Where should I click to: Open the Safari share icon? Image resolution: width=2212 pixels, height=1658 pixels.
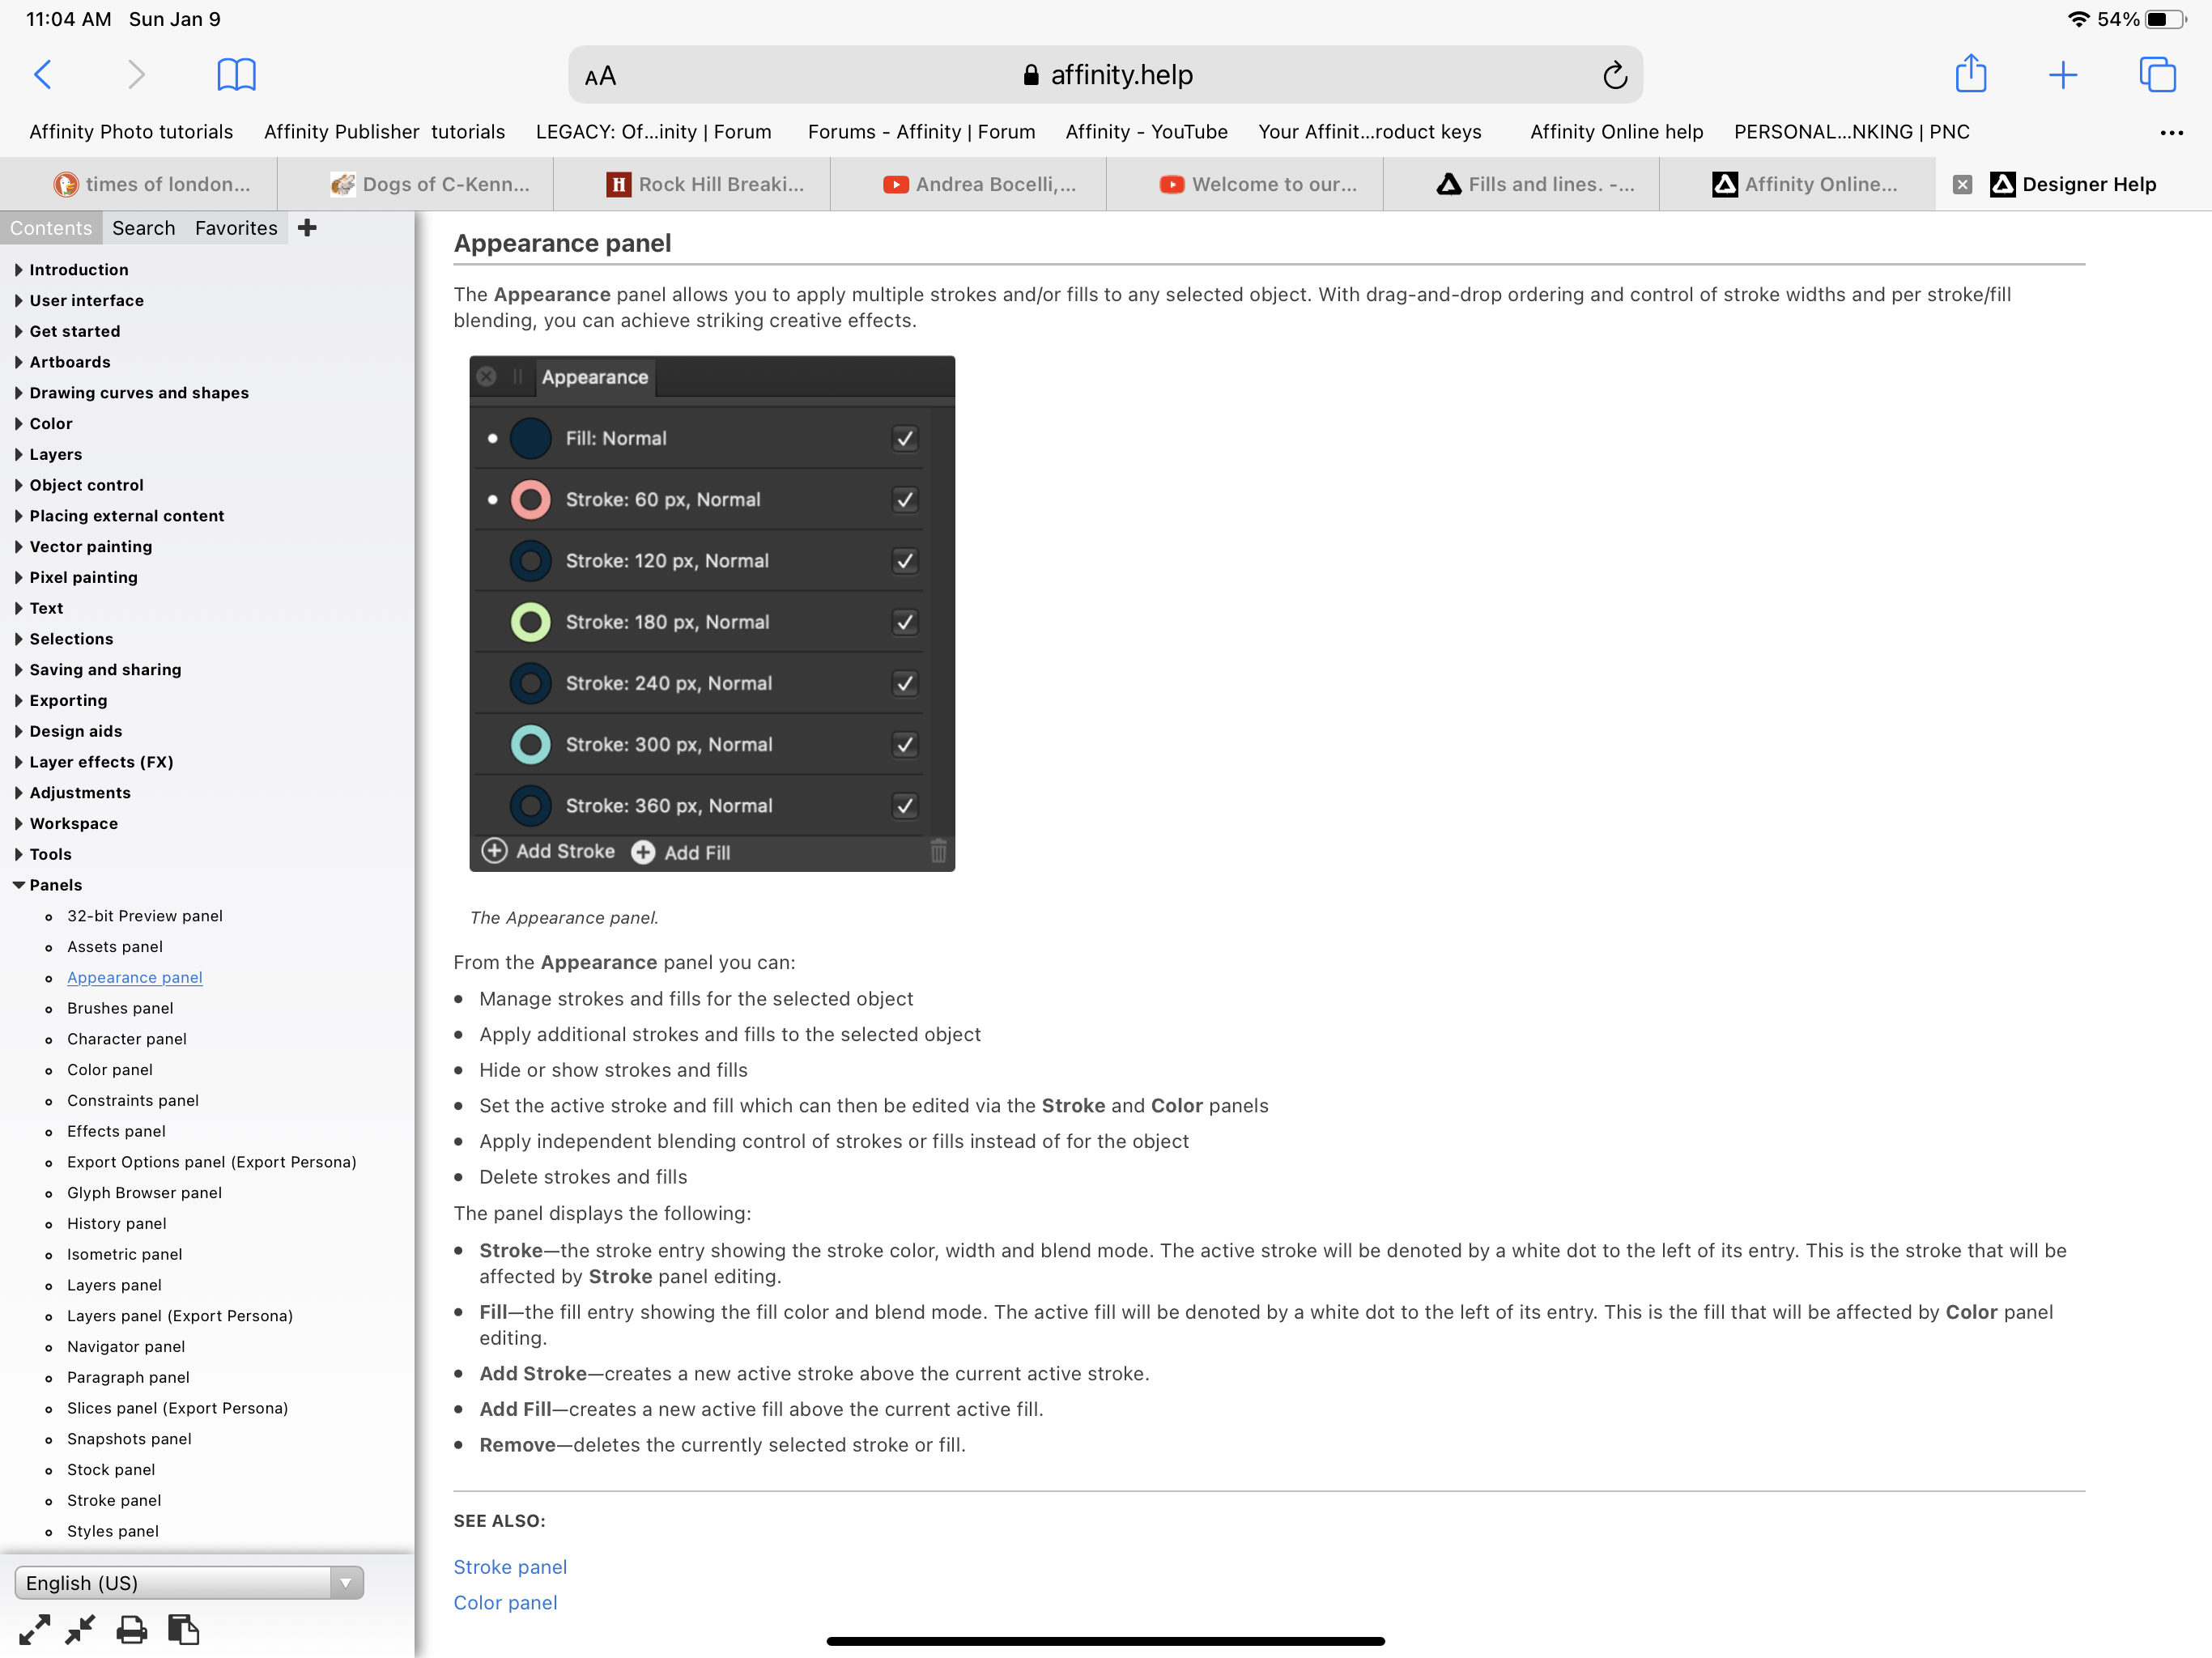tap(1971, 74)
